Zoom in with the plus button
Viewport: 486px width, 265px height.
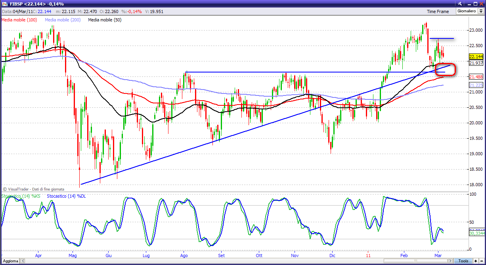coord(476,261)
